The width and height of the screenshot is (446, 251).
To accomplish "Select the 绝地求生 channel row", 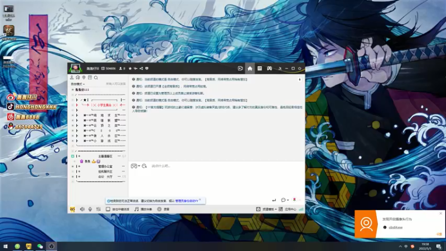I will click(x=99, y=115).
